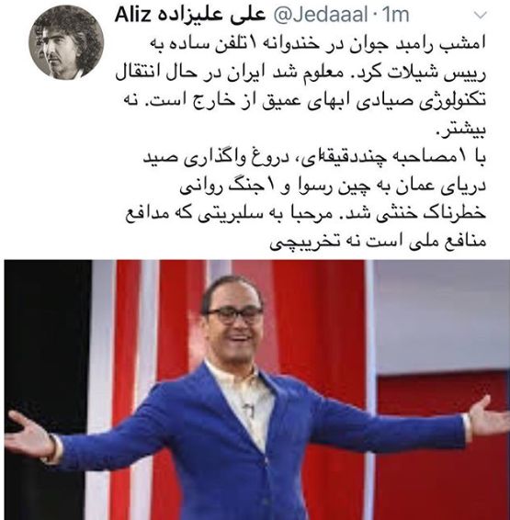Screen dimensions: 510x520
Task: Open profile via name علی علیزاده
Action: click(210, 16)
